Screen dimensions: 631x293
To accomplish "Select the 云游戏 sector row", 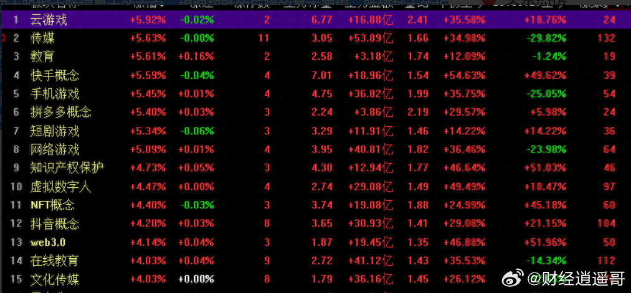I will click(49, 20).
